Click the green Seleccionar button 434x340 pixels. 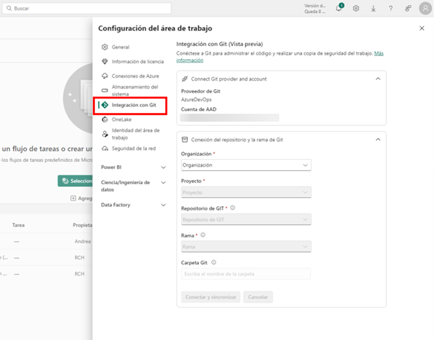[x=75, y=181]
